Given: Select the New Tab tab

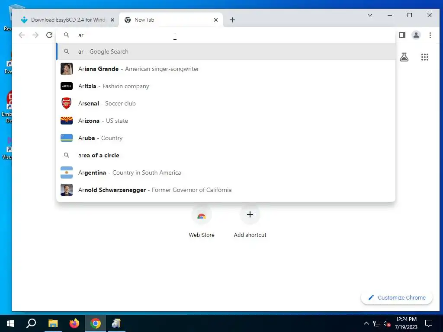Looking at the screenshot, I should click(171, 20).
